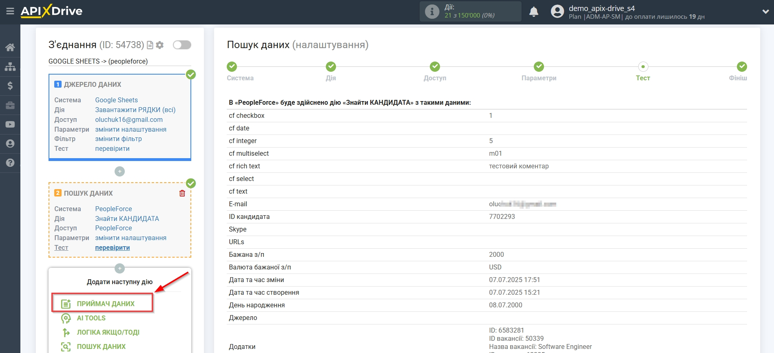Screen dimensions: 774x353
Task: Click the document copy icon next to connection ID
Action: [150, 45]
